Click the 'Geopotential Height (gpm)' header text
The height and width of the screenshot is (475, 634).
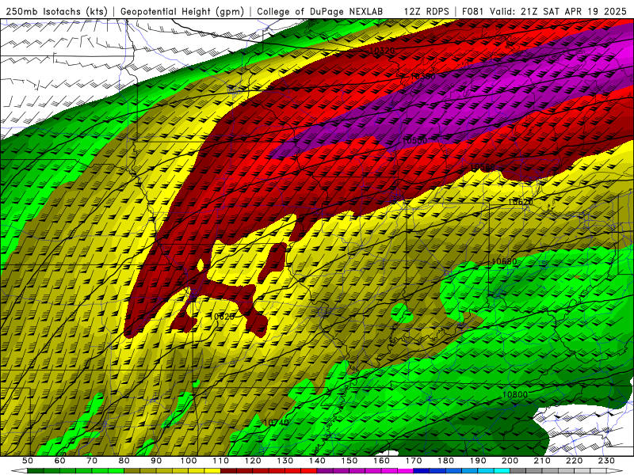[x=182, y=12]
